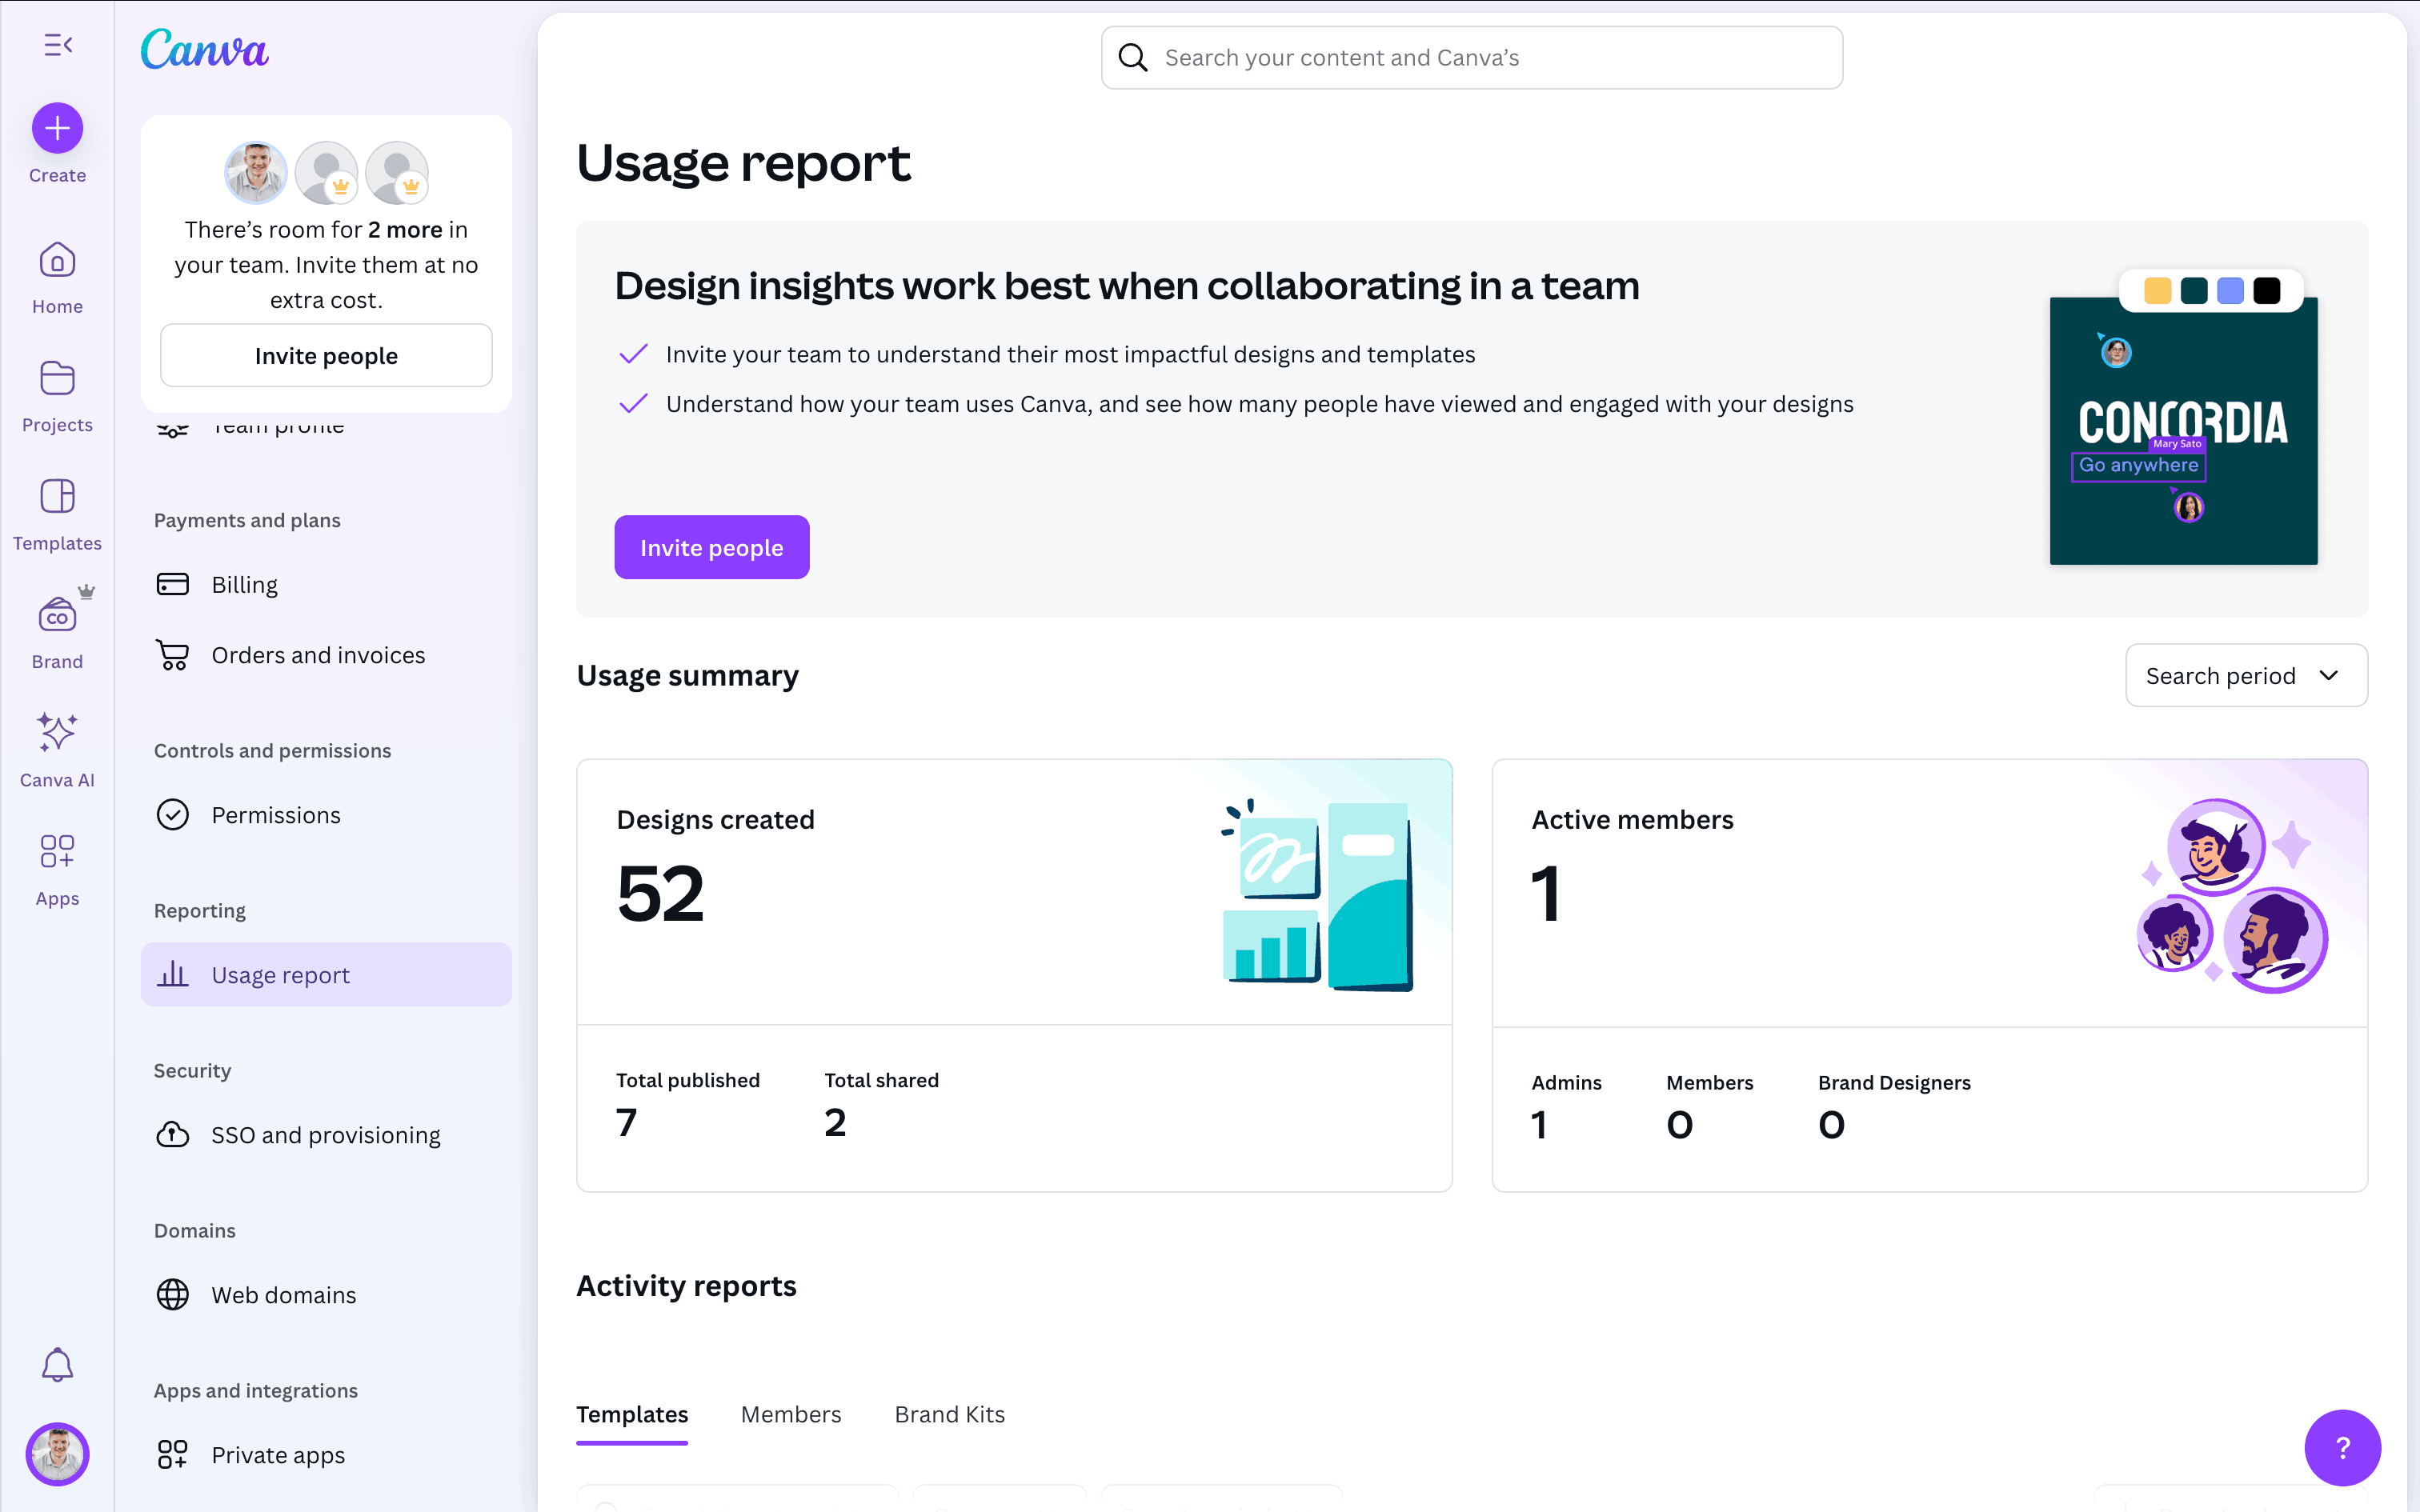Open notifications bell icon
The width and height of the screenshot is (2420, 1512).
point(57,1364)
